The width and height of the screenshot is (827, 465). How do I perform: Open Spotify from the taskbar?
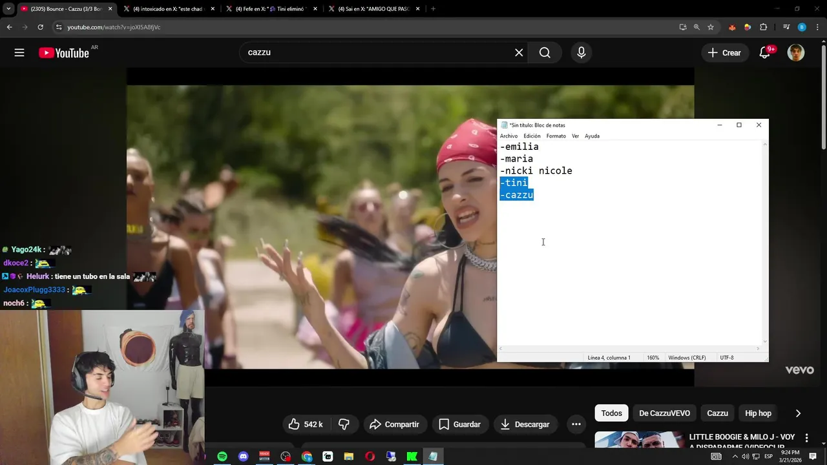tap(222, 457)
